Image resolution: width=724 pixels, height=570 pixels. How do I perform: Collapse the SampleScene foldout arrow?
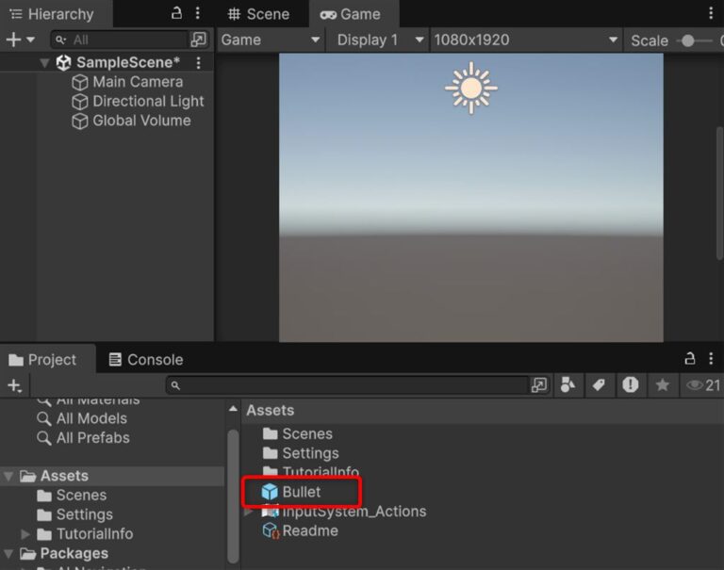[44, 62]
